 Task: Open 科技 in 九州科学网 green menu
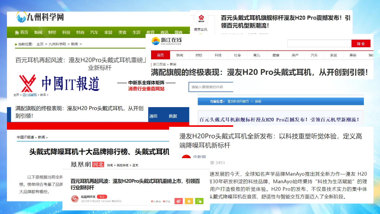click(66, 32)
